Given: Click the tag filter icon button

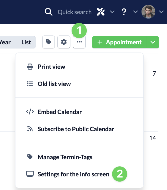Looking at the screenshot, I should click(49, 42).
